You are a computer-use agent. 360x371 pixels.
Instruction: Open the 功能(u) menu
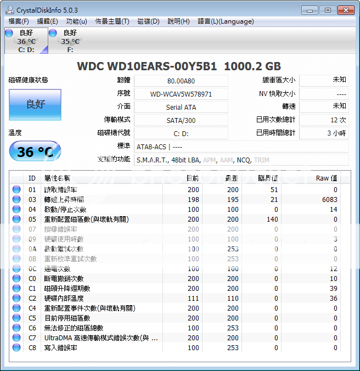point(76,21)
